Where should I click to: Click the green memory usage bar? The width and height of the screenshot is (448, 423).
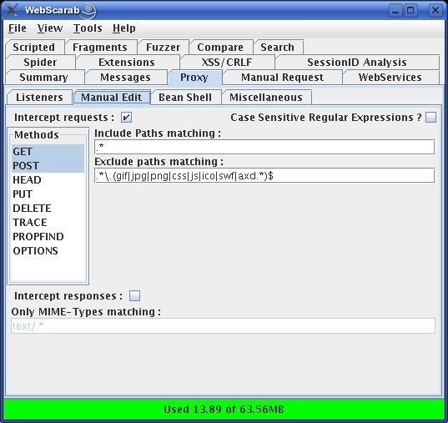click(224, 410)
